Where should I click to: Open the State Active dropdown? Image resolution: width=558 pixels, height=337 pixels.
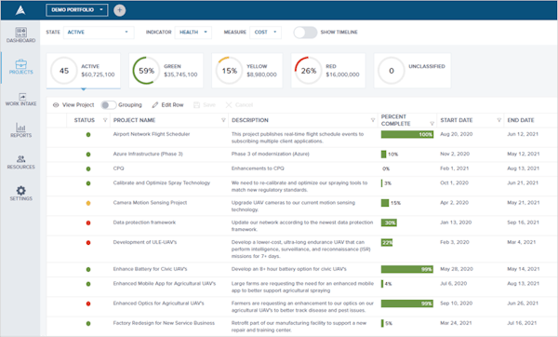(99, 33)
